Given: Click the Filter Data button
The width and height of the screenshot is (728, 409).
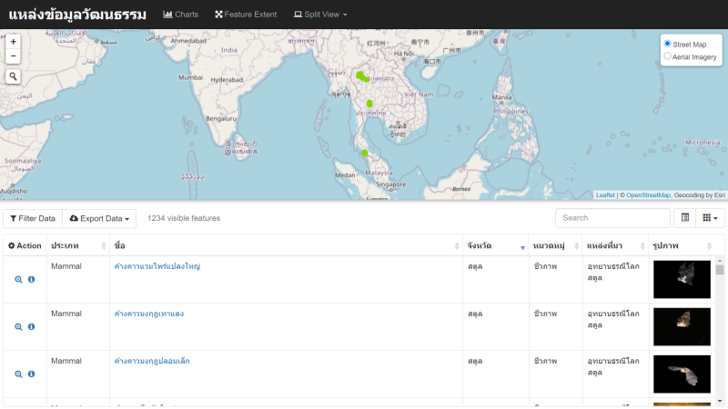Looking at the screenshot, I should click(x=33, y=218).
